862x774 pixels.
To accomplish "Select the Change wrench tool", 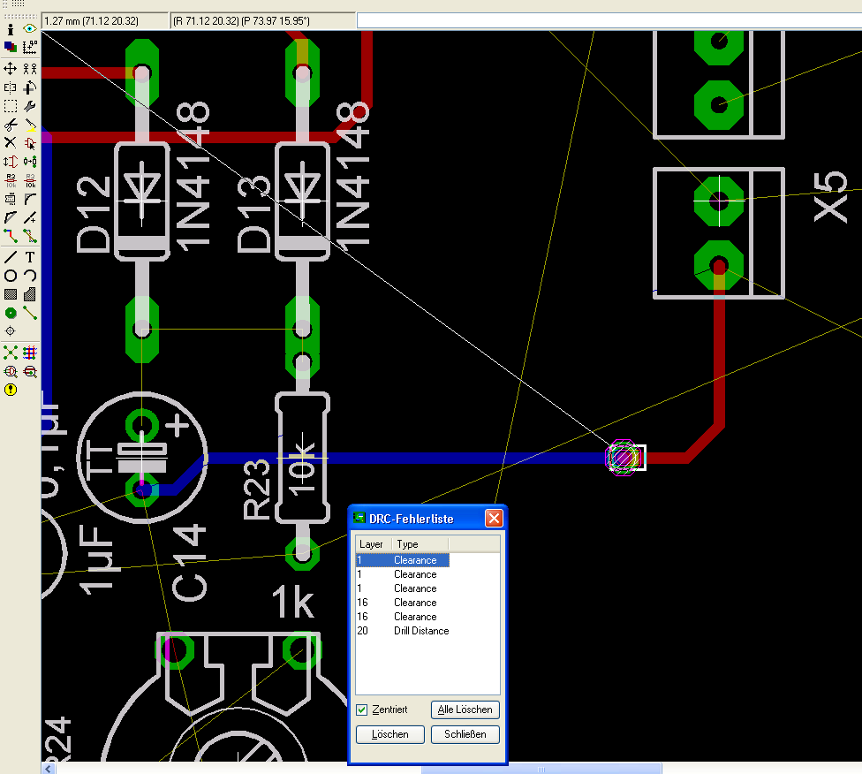I will (30, 106).
